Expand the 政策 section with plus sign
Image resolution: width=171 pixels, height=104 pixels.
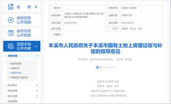click(36, 7)
